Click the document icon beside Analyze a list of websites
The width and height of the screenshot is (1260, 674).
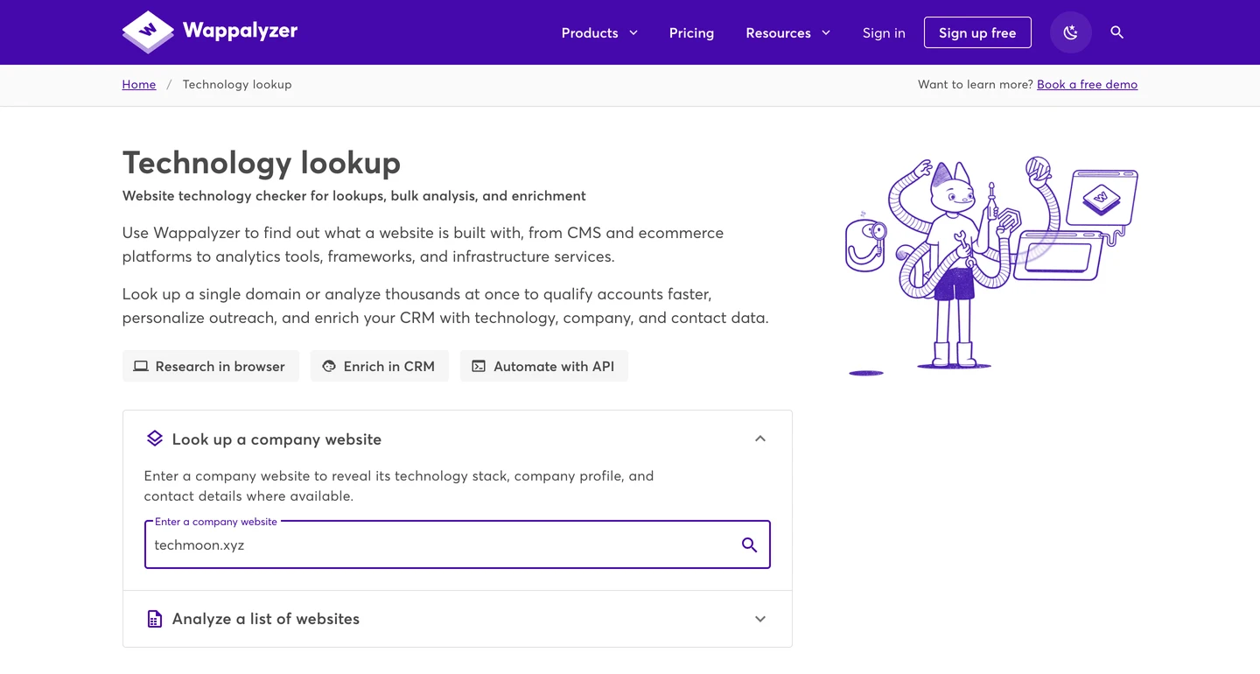(x=155, y=619)
